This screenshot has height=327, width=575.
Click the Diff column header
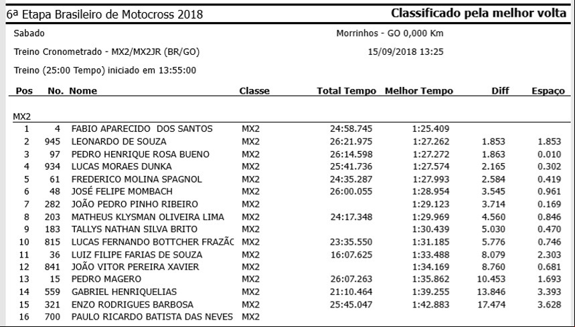click(x=500, y=91)
